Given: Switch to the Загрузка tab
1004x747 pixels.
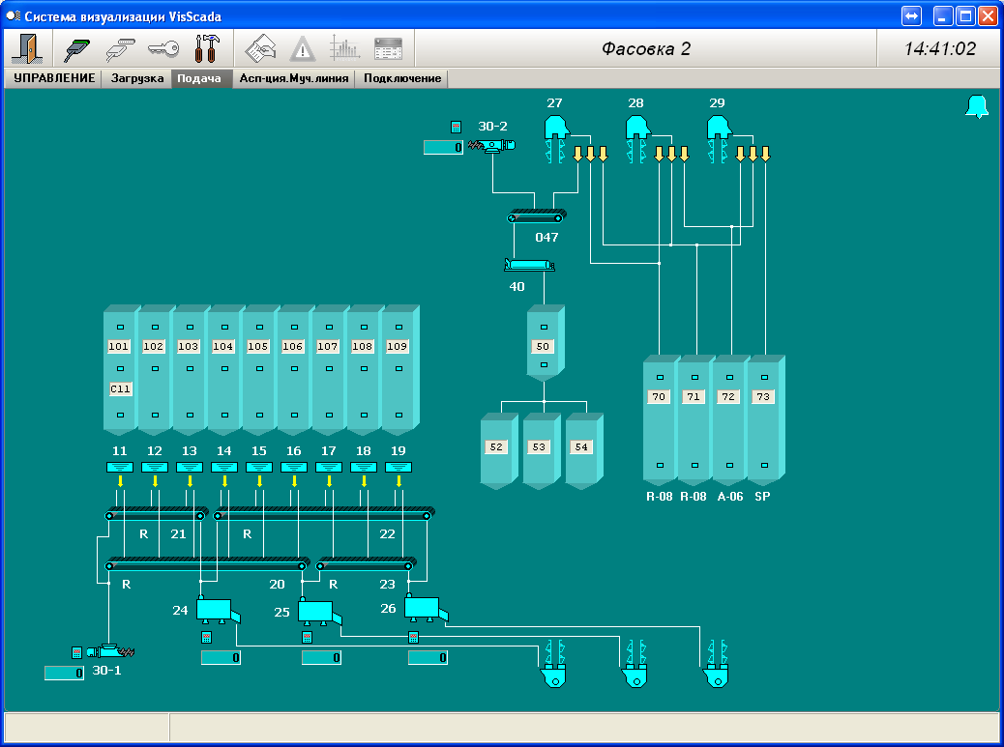Looking at the screenshot, I should pos(136,78).
